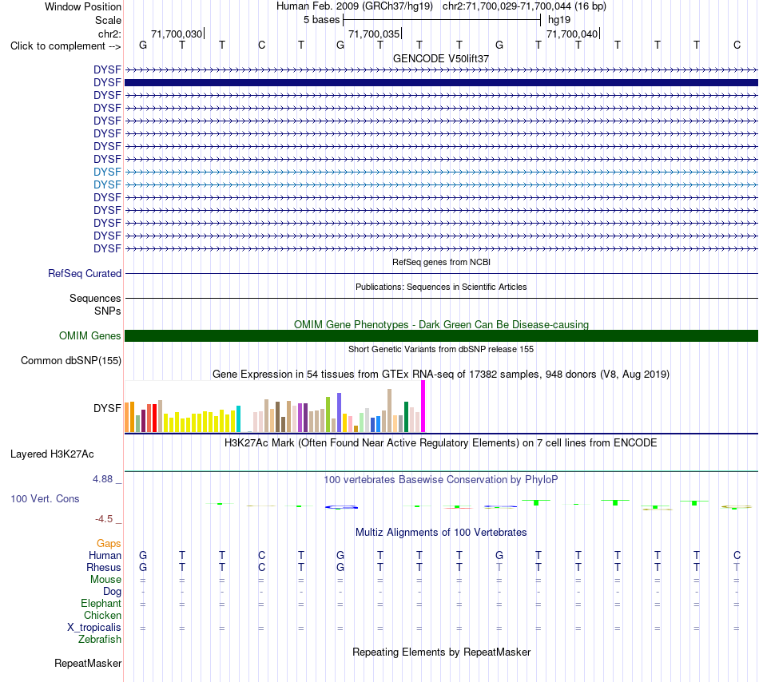The height and width of the screenshot is (682, 759).
Task: Select the dark green OMIM Genes bar
Action: [x=441, y=335]
